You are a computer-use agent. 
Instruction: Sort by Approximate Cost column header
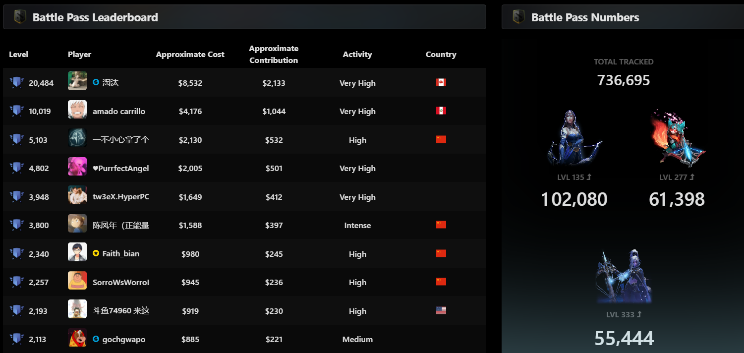click(x=190, y=55)
